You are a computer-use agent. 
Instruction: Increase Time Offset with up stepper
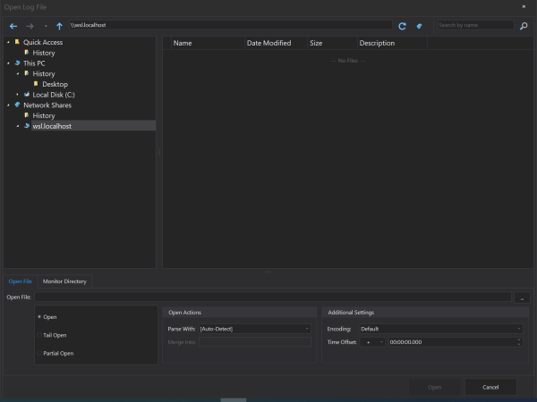coord(519,339)
